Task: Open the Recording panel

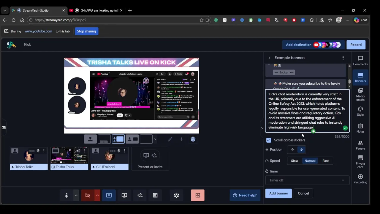Action: click(360, 179)
